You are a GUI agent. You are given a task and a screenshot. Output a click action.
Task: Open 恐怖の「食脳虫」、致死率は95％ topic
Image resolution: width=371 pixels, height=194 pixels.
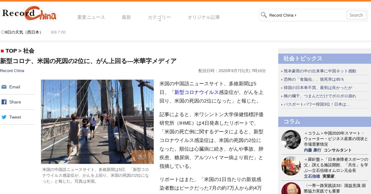(314, 79)
